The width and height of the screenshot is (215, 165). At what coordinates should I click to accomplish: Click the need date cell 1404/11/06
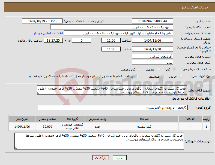point(22,127)
